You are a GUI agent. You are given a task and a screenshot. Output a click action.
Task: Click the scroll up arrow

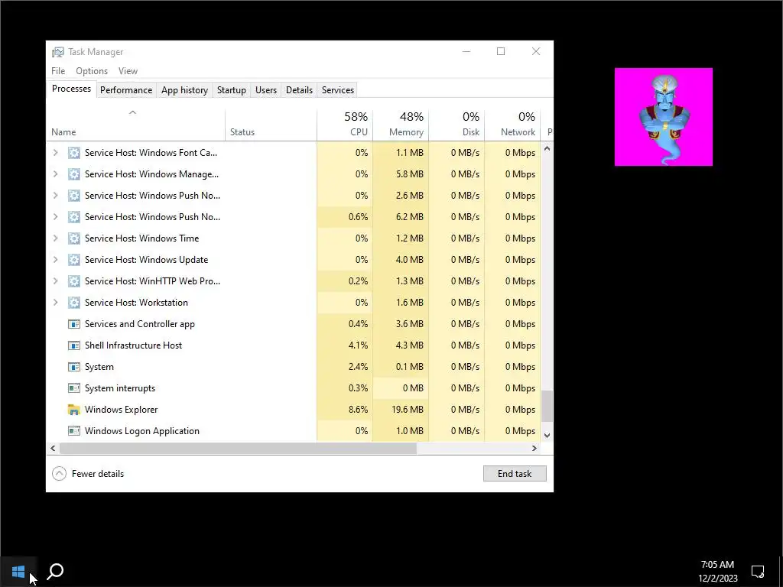[x=547, y=149]
